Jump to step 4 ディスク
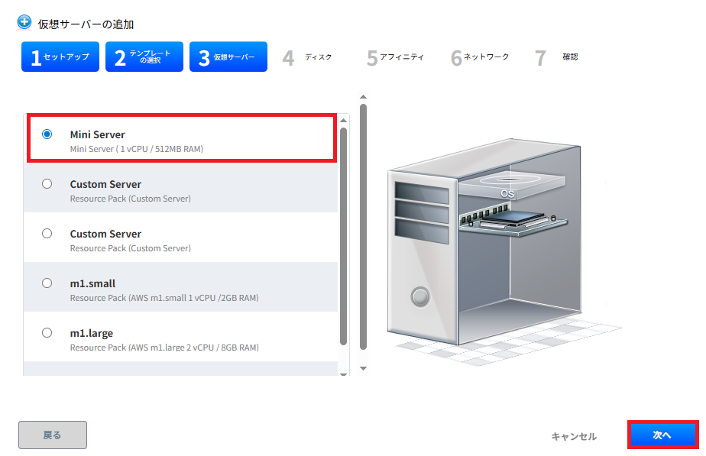The image size is (706, 456). pos(307,57)
